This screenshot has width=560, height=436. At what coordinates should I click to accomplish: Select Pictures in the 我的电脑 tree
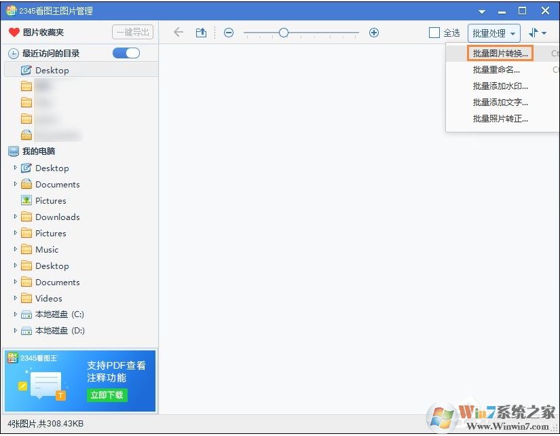click(50, 200)
